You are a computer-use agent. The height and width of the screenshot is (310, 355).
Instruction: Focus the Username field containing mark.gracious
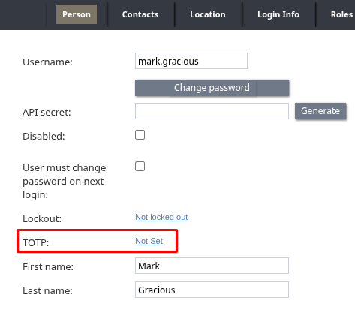[x=191, y=61]
